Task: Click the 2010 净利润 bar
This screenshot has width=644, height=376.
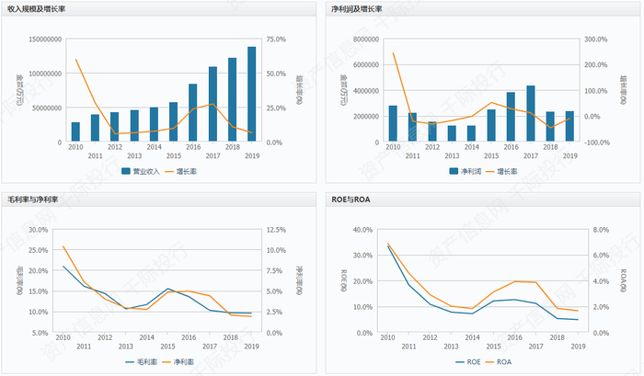Action: (x=393, y=124)
